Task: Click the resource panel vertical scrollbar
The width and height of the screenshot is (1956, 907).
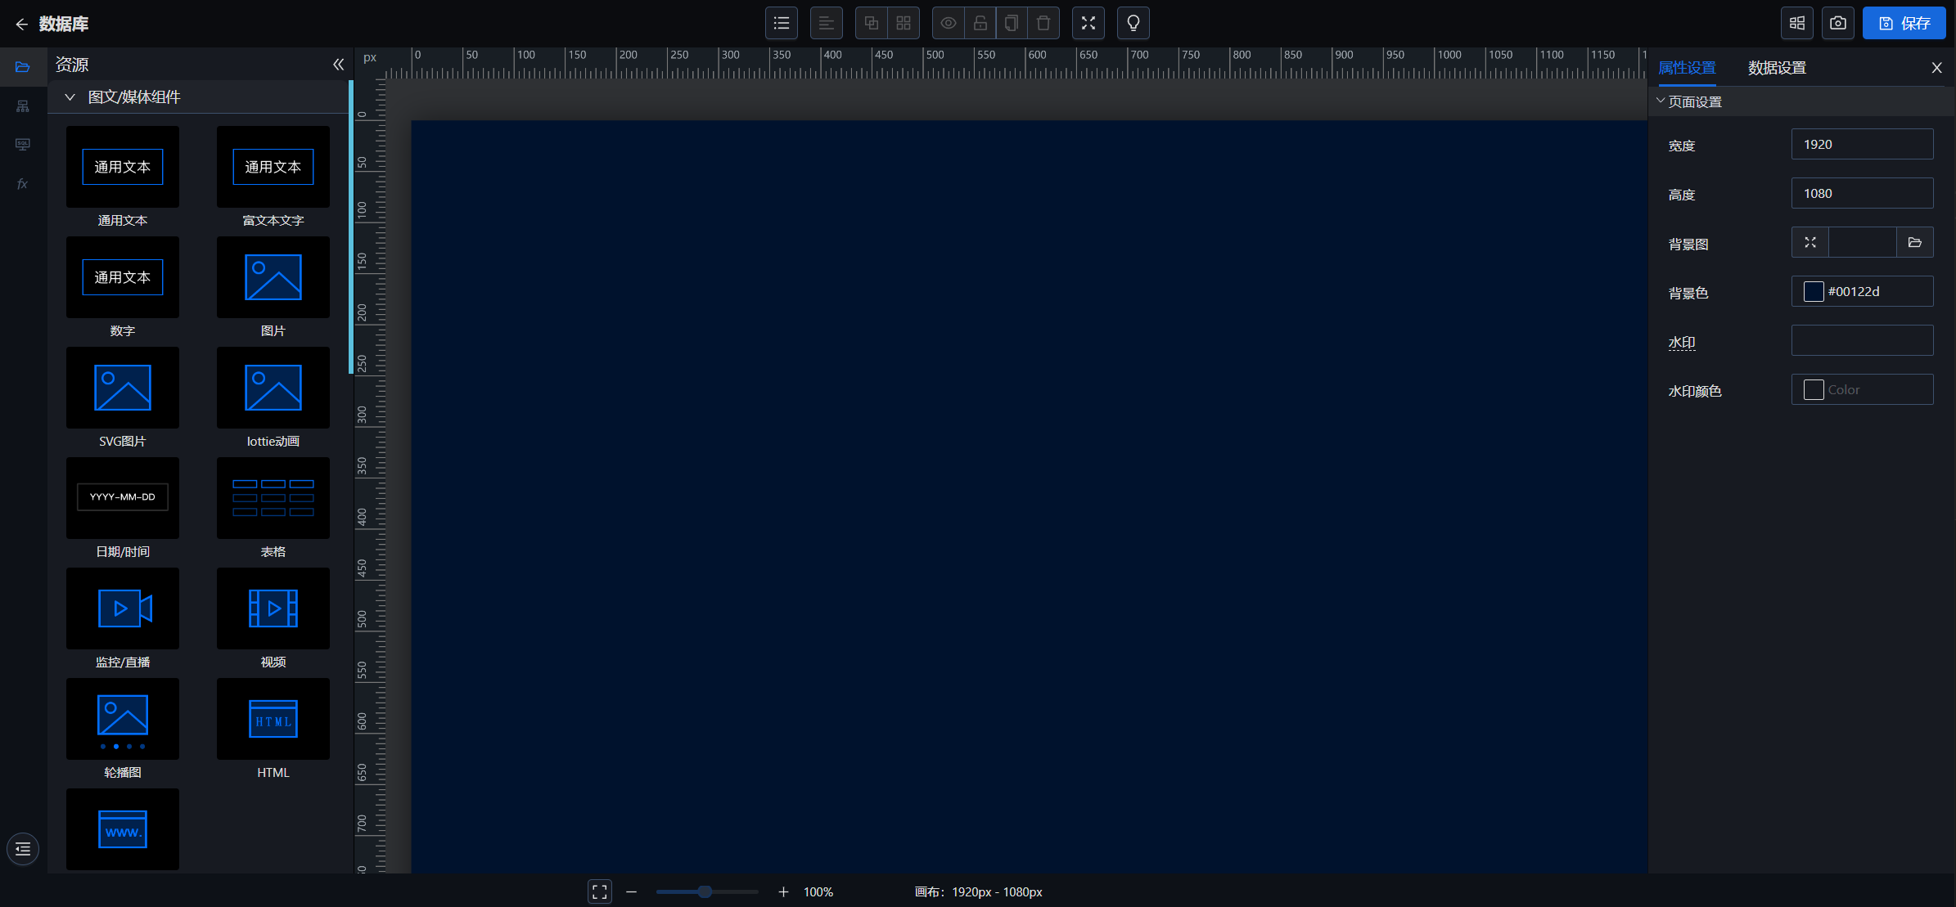Action: tap(351, 227)
